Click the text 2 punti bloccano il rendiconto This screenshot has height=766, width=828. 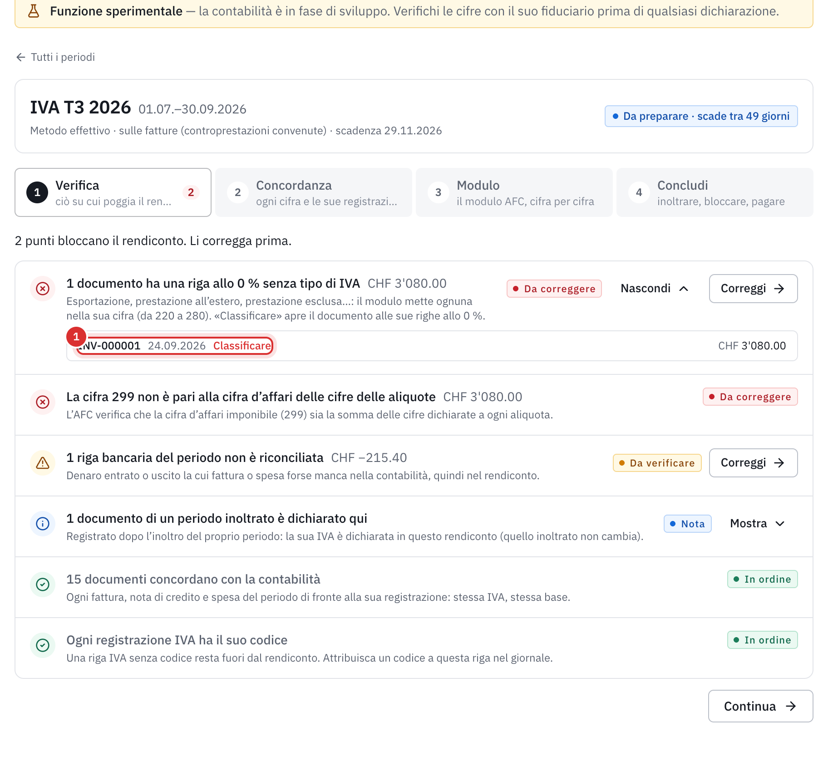point(153,241)
